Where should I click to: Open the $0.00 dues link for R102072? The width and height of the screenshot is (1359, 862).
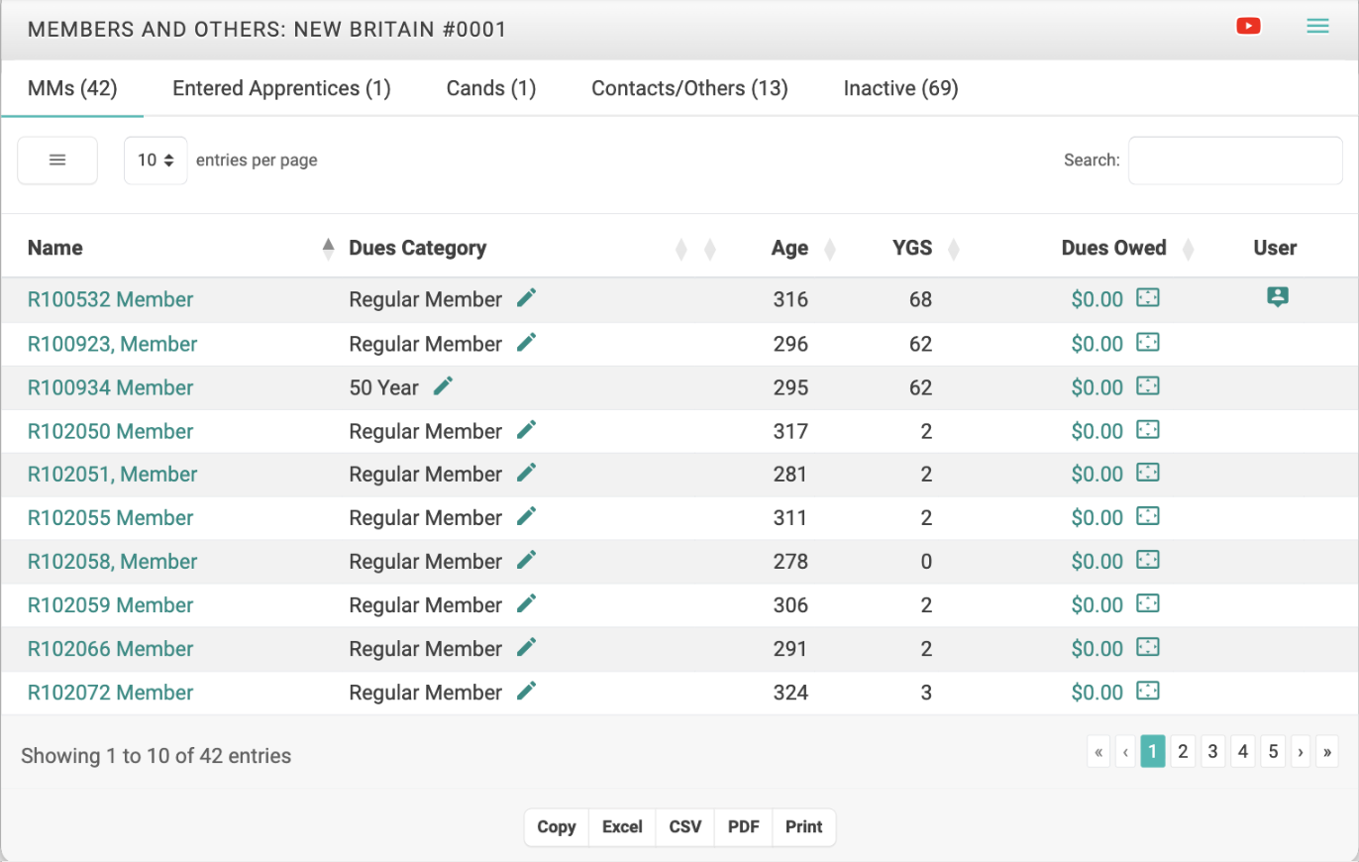coord(1098,693)
